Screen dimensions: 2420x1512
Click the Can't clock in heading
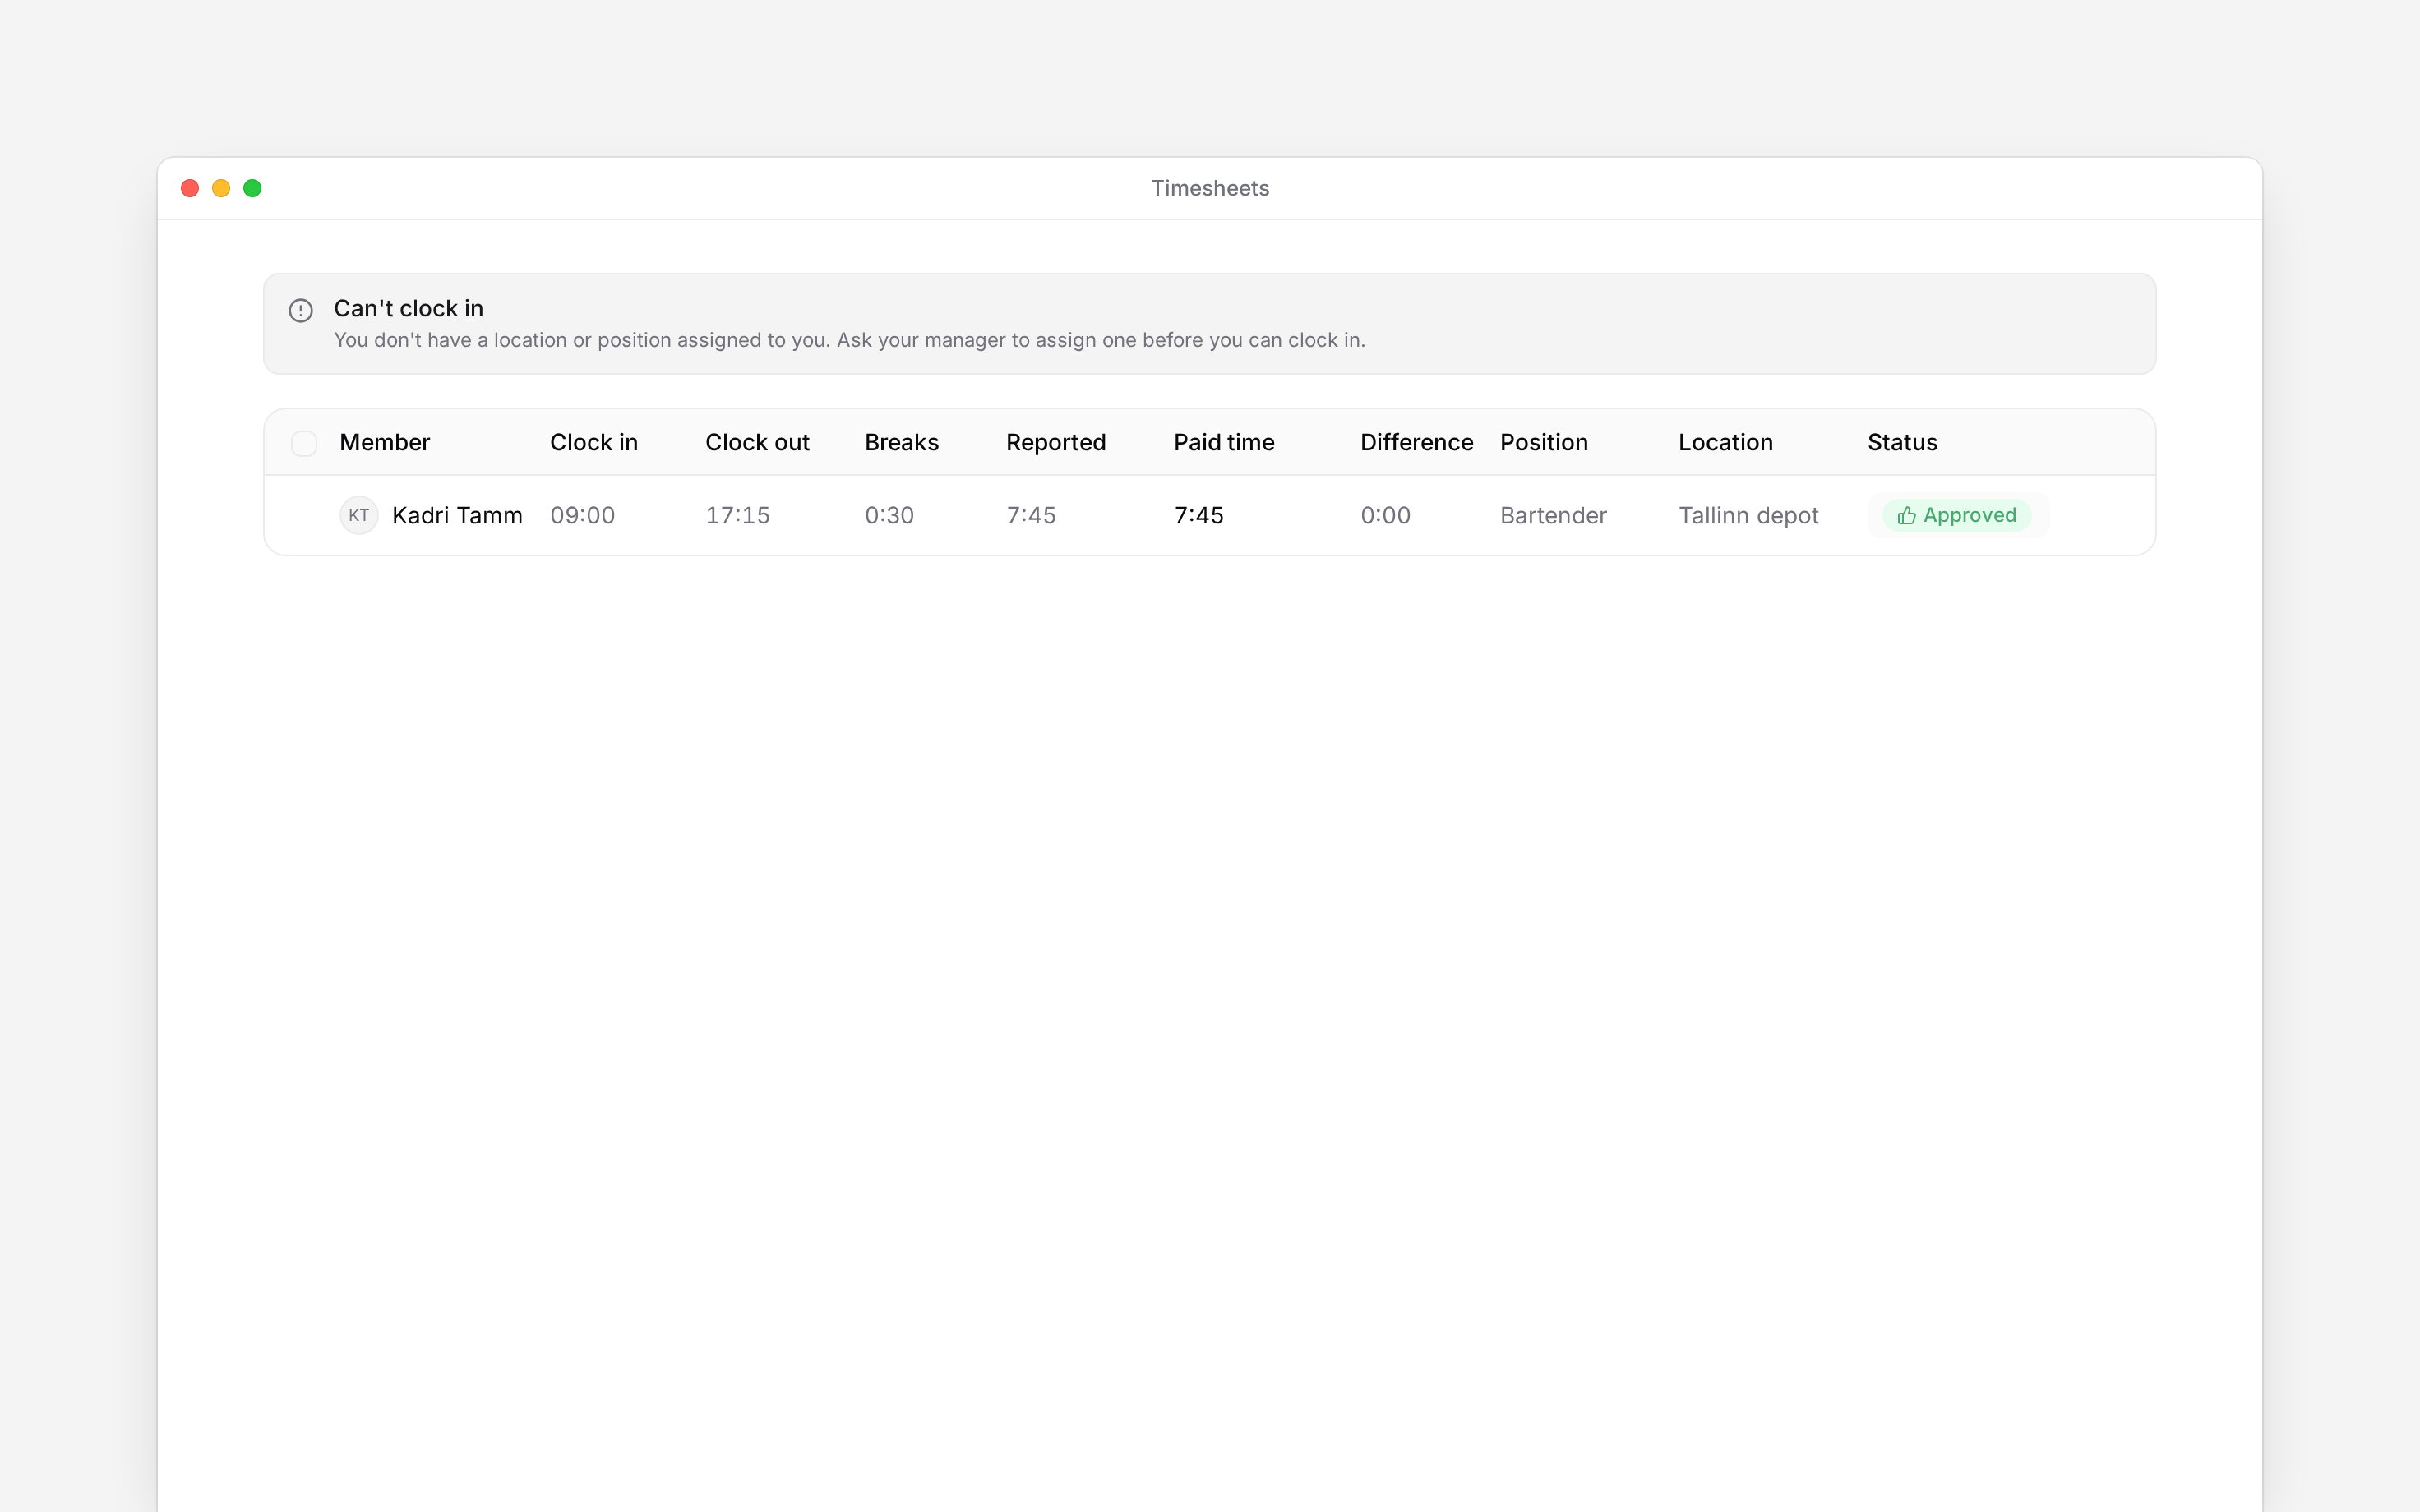click(x=408, y=308)
